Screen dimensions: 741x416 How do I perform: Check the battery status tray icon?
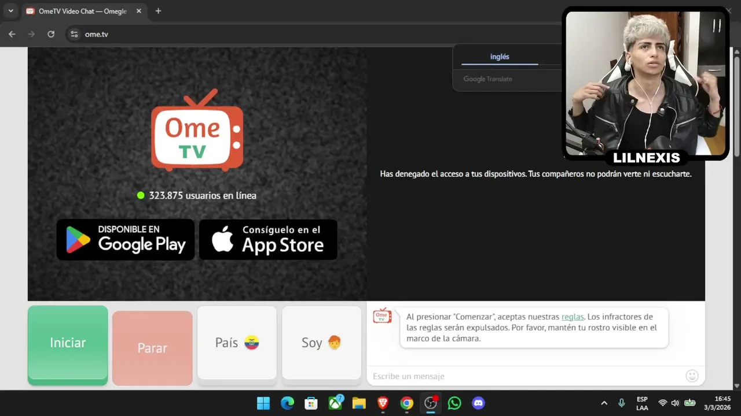[x=690, y=403]
